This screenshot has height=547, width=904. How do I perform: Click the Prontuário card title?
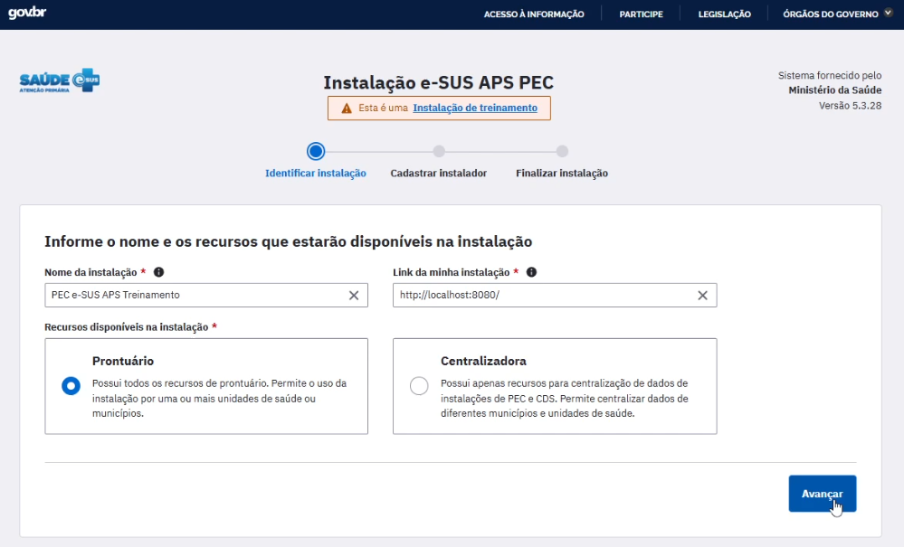tap(123, 361)
